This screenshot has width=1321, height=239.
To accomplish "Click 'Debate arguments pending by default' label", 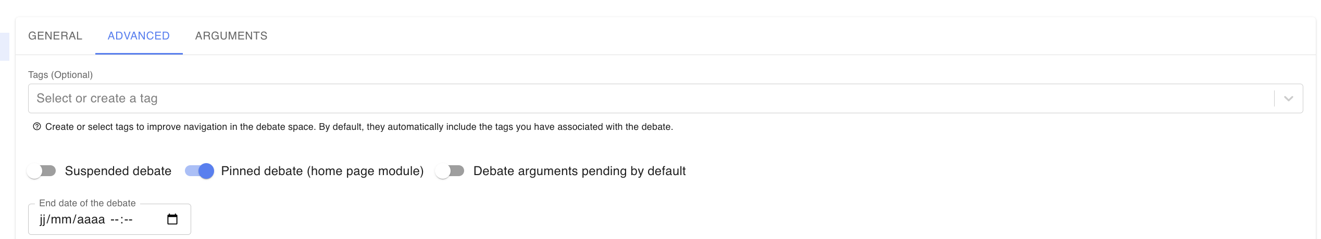I will pyautogui.click(x=579, y=171).
